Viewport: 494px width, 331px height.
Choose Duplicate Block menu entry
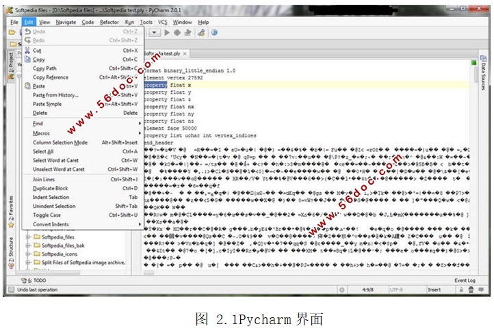click(x=83, y=188)
